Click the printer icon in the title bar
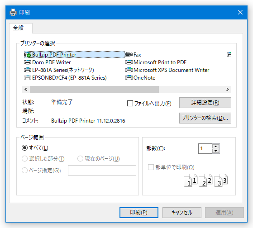This screenshot has height=228, width=253. [x=13, y=12]
